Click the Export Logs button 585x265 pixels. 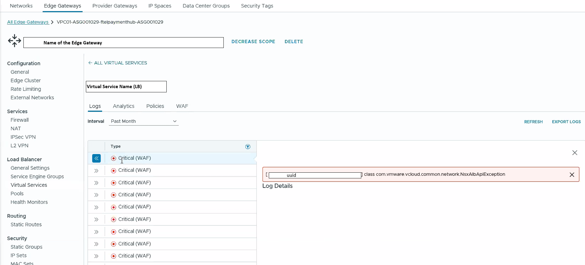566,122
